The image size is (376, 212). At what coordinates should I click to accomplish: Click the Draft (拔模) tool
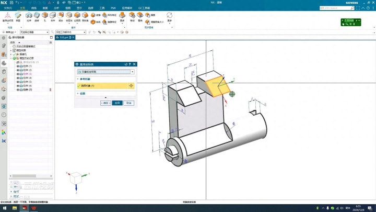click(96, 15)
